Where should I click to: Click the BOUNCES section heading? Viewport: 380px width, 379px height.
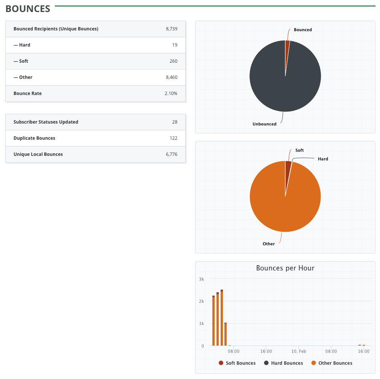tap(27, 9)
